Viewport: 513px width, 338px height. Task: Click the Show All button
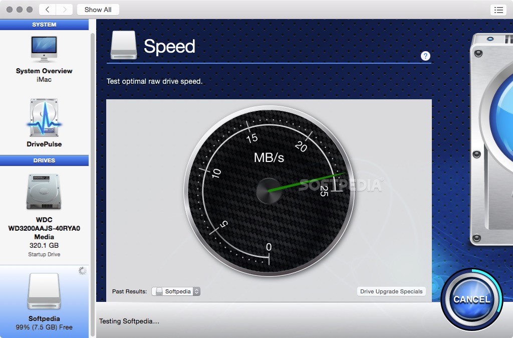point(98,10)
